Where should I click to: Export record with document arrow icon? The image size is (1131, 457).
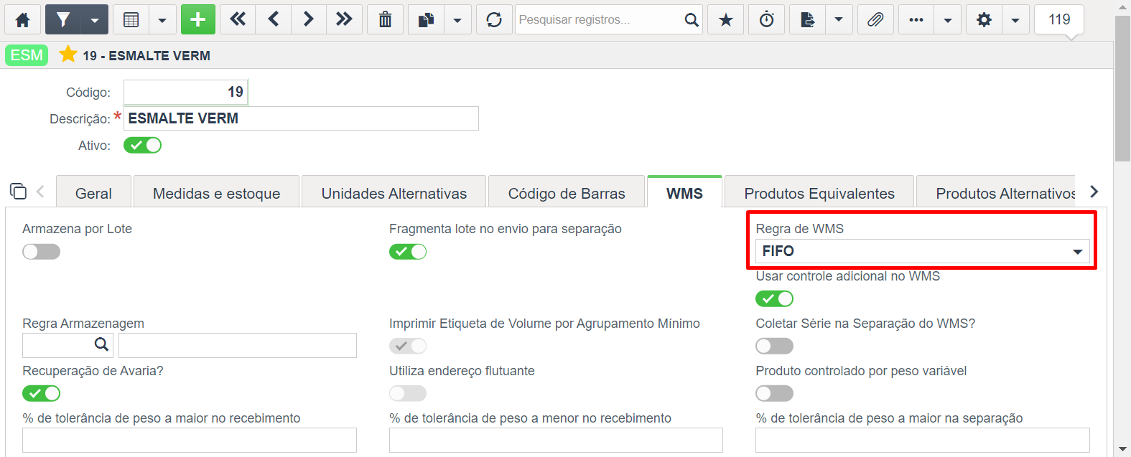(x=807, y=19)
